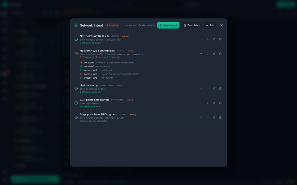Run the Uplinks are up check
The image size is (297, 185).
pyautogui.click(x=207, y=88)
